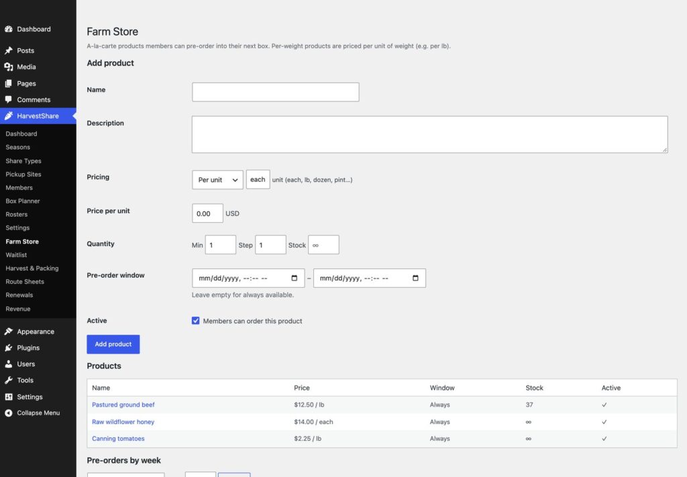
Task: Click the Dashboard gauge icon
Action: coord(8,29)
